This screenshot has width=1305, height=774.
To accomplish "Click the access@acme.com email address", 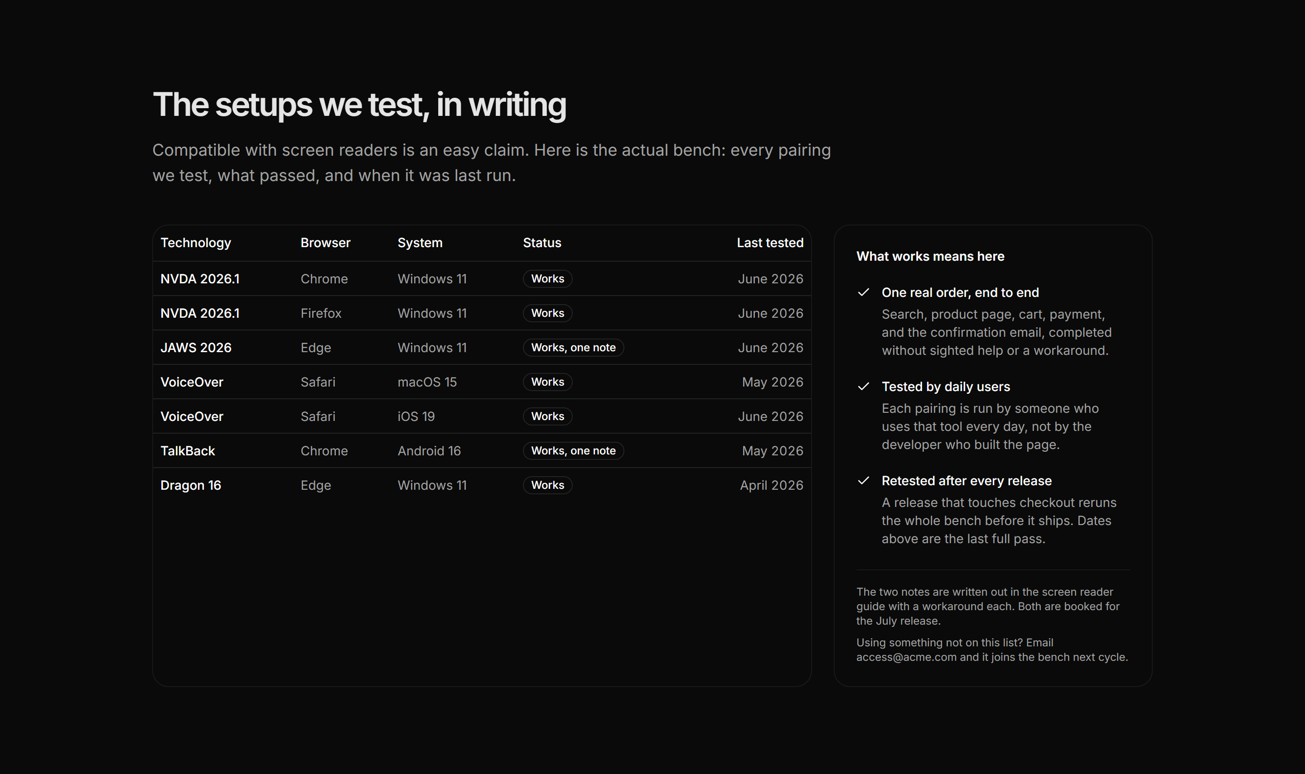I will [906, 657].
